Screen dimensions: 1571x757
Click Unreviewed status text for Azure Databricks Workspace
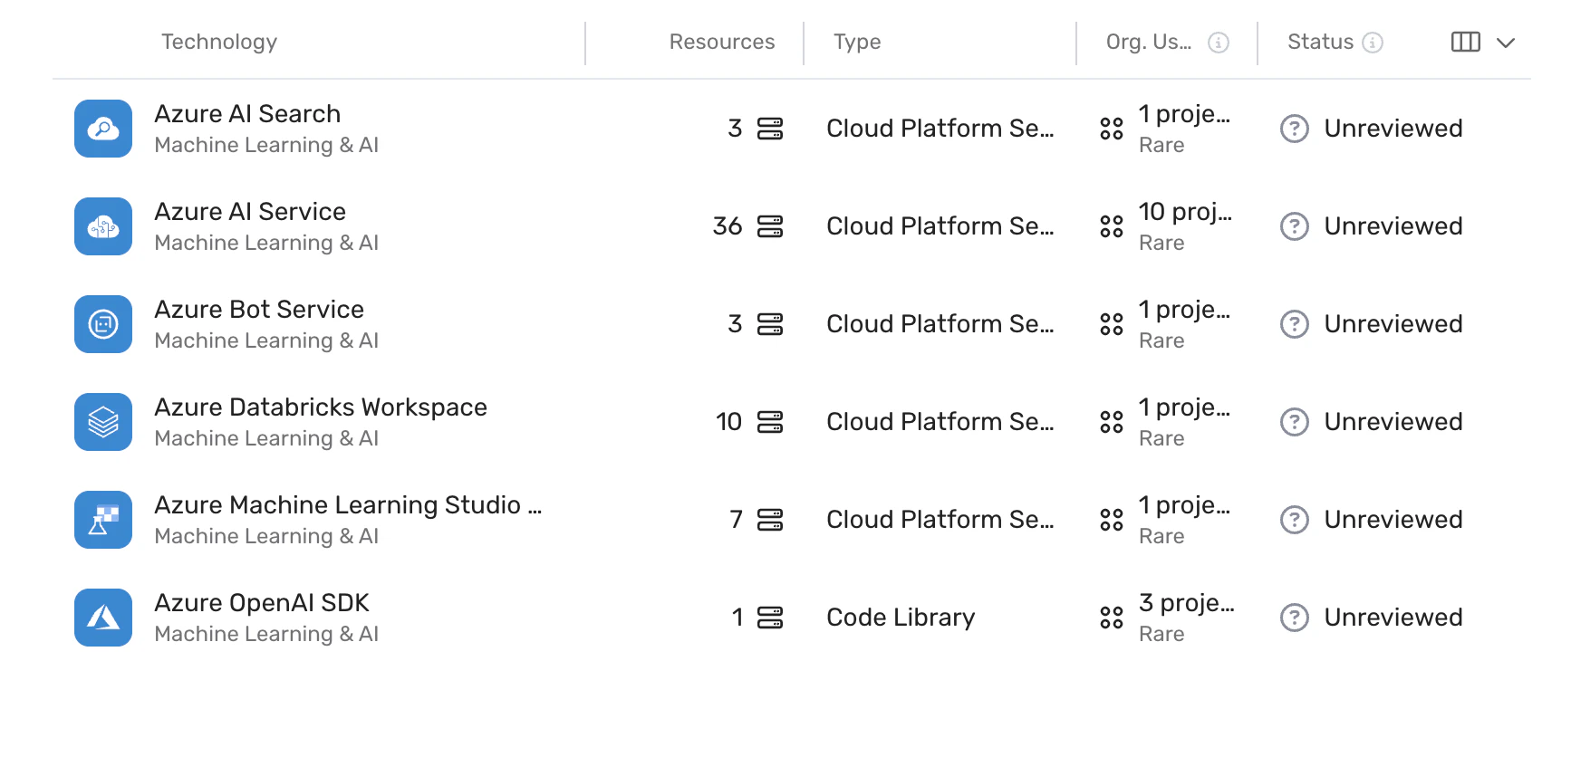click(1393, 422)
